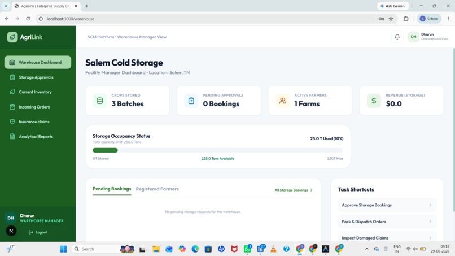
Task: Click '25.0 T Used (10%)' text
Action: pos(327,138)
